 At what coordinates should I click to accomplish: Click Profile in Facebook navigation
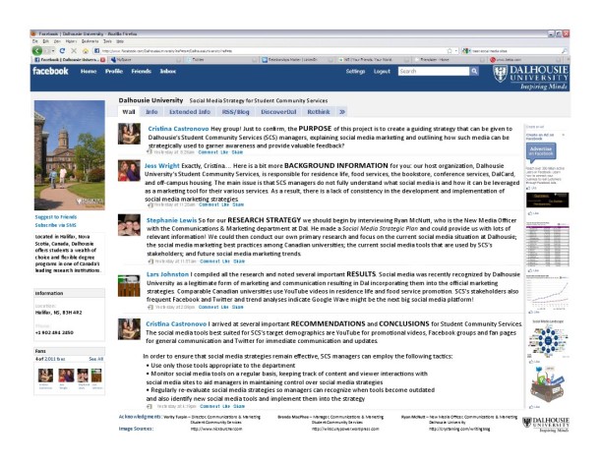(x=114, y=71)
